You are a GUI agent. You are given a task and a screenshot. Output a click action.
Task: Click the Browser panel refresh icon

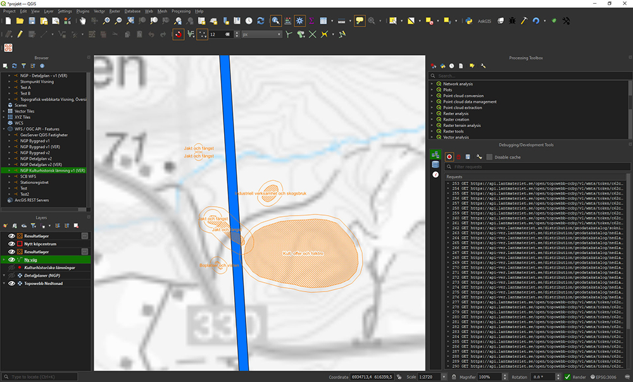[15, 66]
